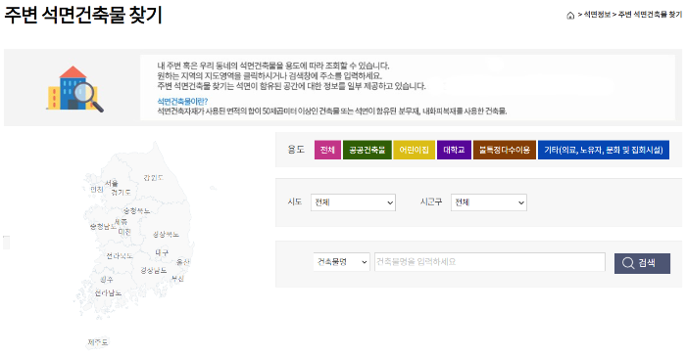Open 주변 석면건축물 찾기 breadcrumb link
This screenshot has width=686, height=357.
650,15
